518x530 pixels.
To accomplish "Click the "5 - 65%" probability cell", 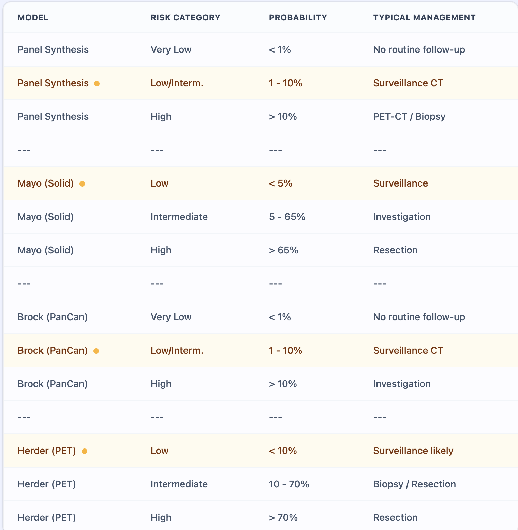I will [287, 217].
